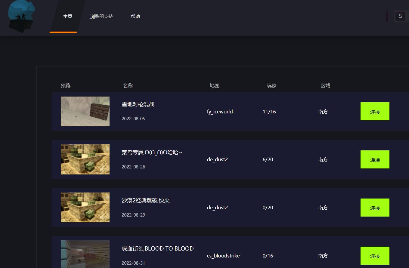Click the fy_iceworld snow map thumbnail
Screen dimensions: 409x268
tap(85, 111)
